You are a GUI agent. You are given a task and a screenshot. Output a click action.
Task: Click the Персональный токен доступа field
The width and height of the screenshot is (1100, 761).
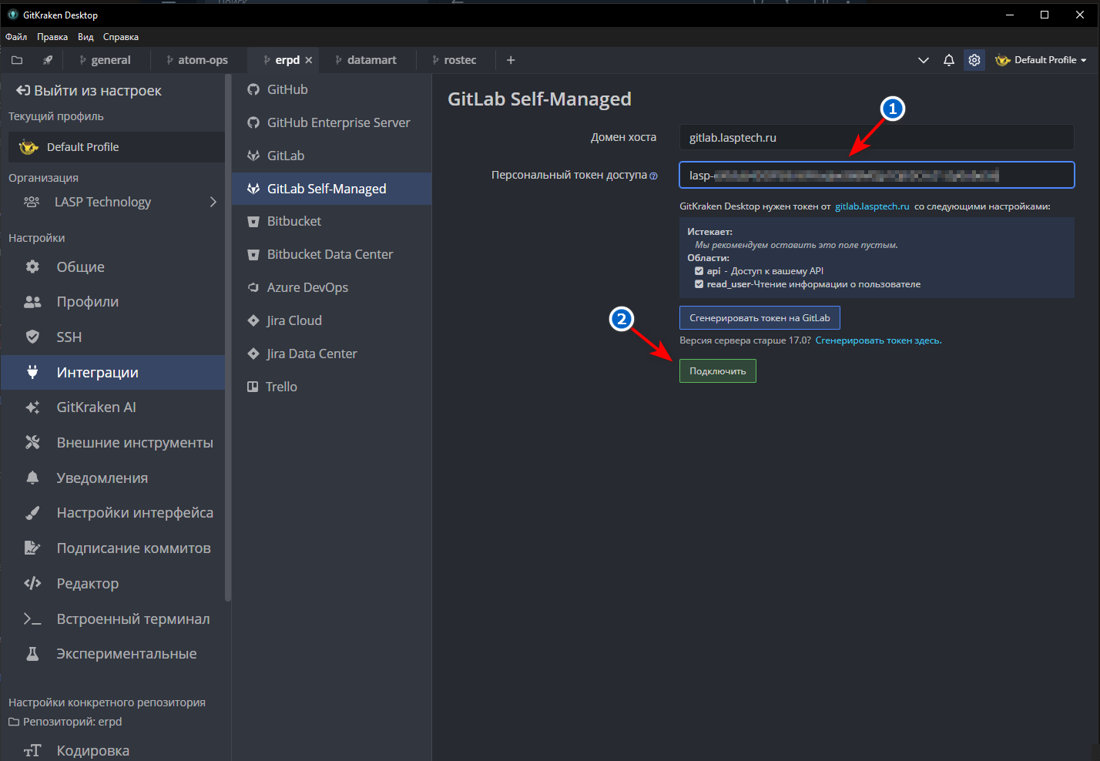[x=877, y=176]
